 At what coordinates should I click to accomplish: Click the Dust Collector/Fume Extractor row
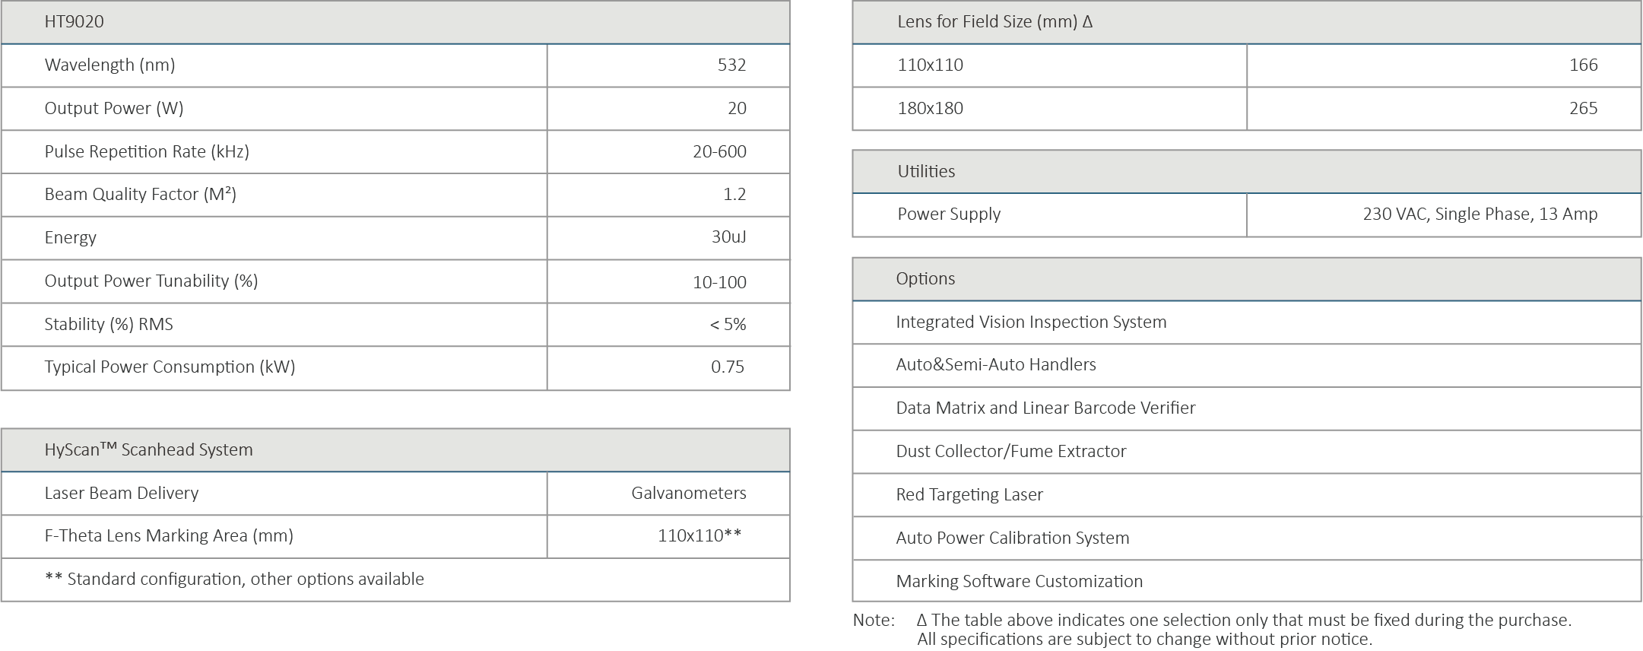click(x=1010, y=452)
